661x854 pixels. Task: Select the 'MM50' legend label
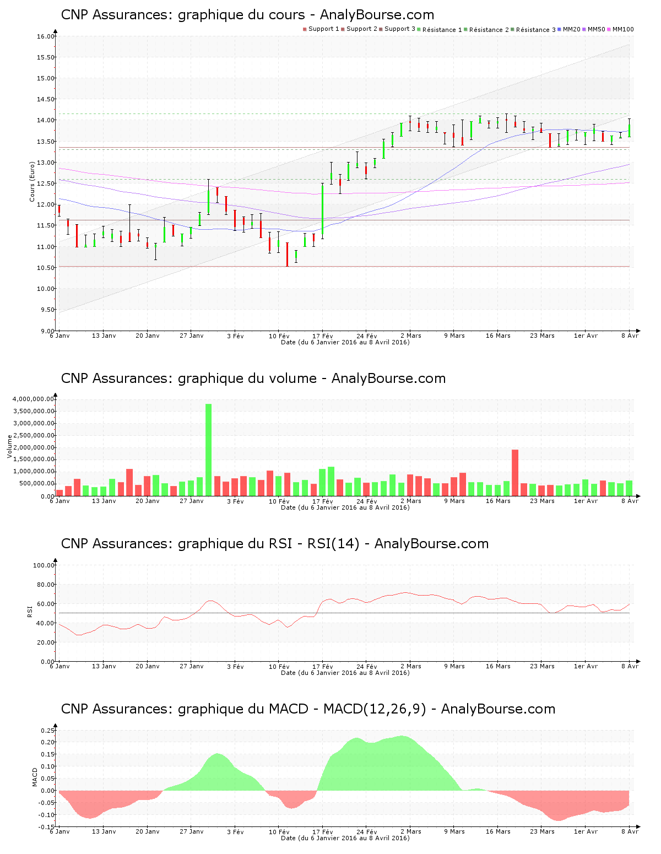(597, 29)
